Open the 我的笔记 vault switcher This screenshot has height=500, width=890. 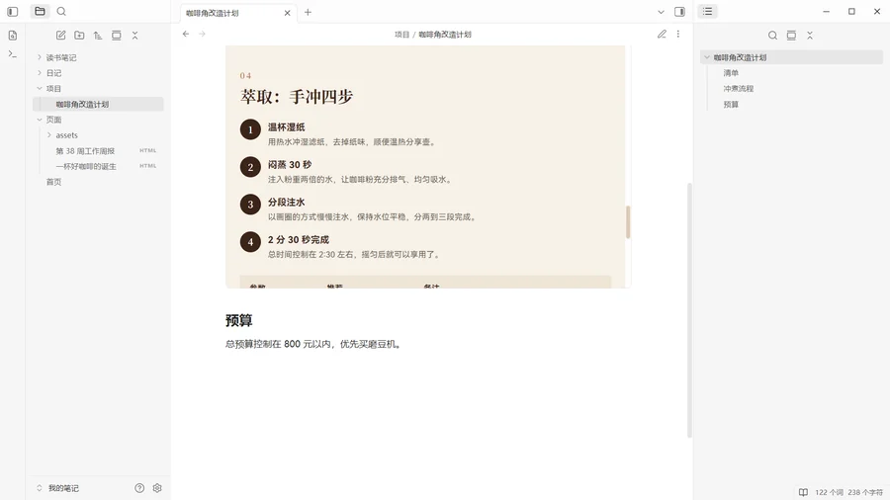pyautogui.click(x=58, y=488)
